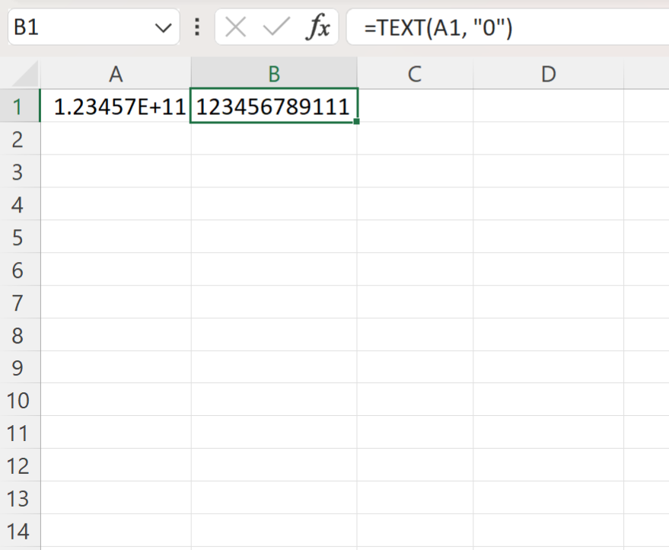Select empty cell B2
This screenshot has width=669, height=550.
274,139
